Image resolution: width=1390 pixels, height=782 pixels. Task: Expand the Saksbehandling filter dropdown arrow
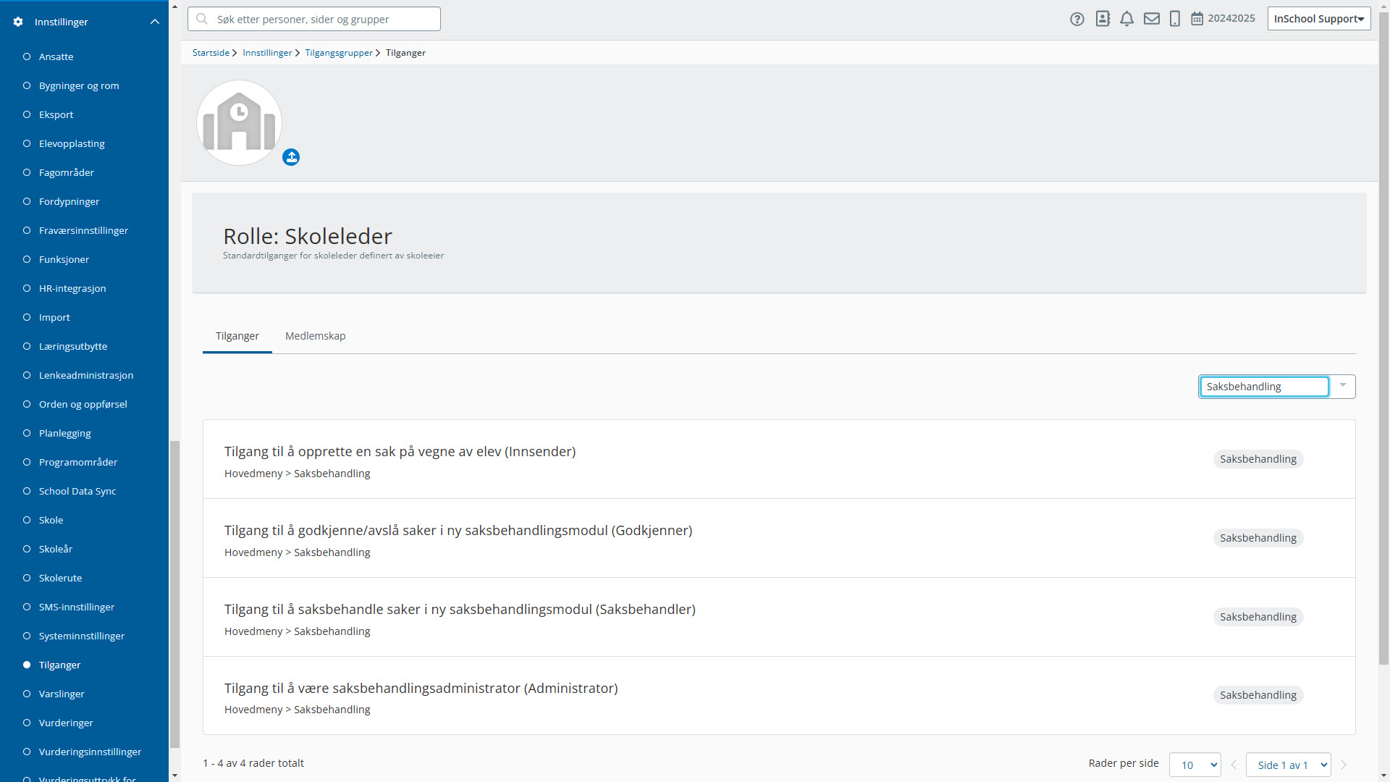coord(1342,386)
